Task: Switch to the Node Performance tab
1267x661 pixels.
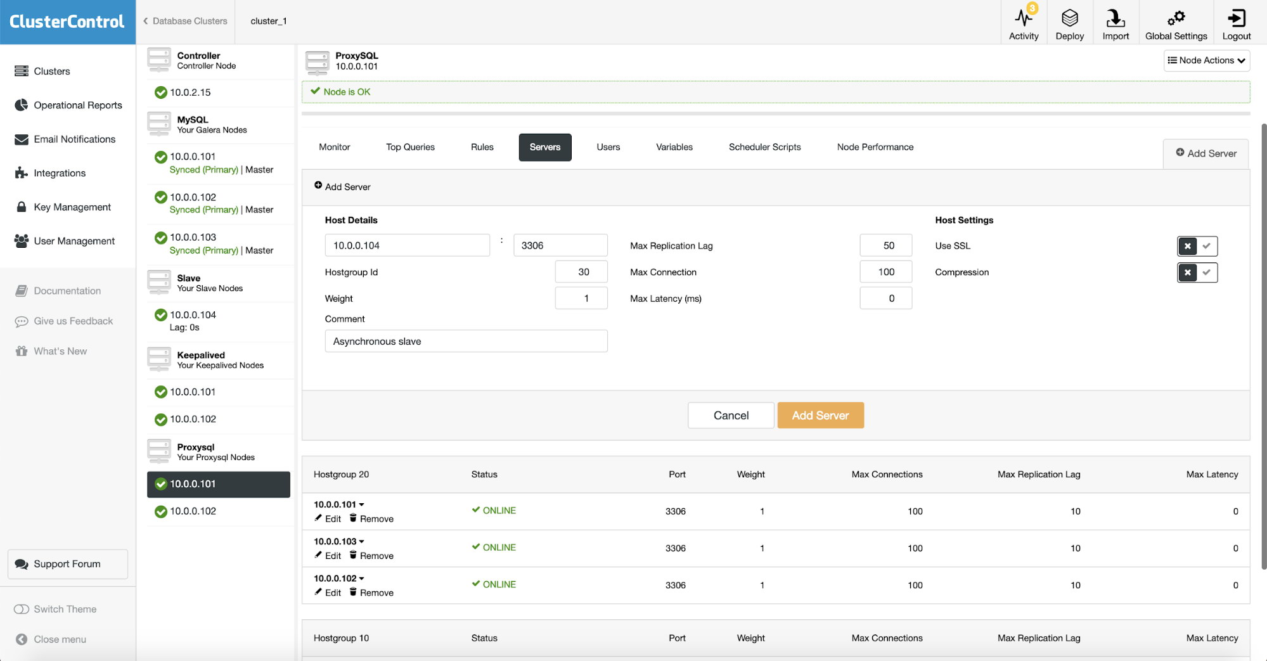Action: (875, 147)
